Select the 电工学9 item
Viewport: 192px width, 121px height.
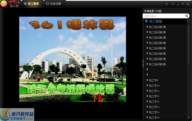point(154,80)
